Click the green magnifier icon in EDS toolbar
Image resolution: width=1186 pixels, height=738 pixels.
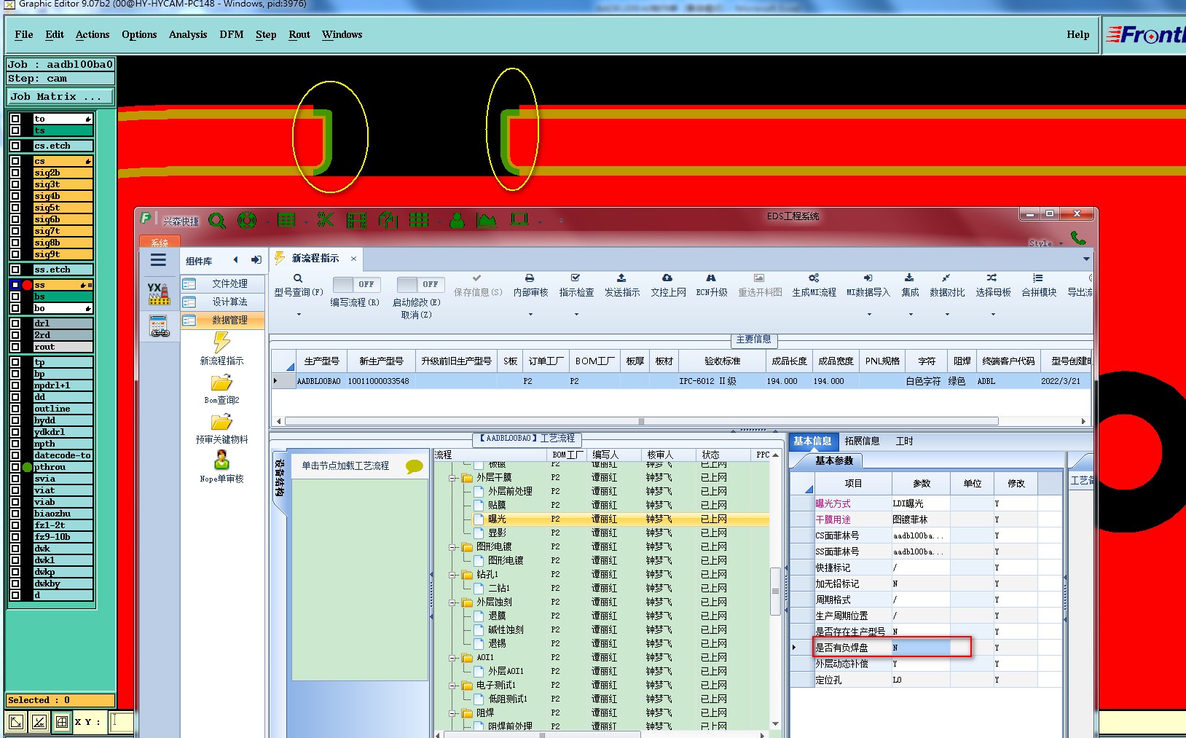217,220
